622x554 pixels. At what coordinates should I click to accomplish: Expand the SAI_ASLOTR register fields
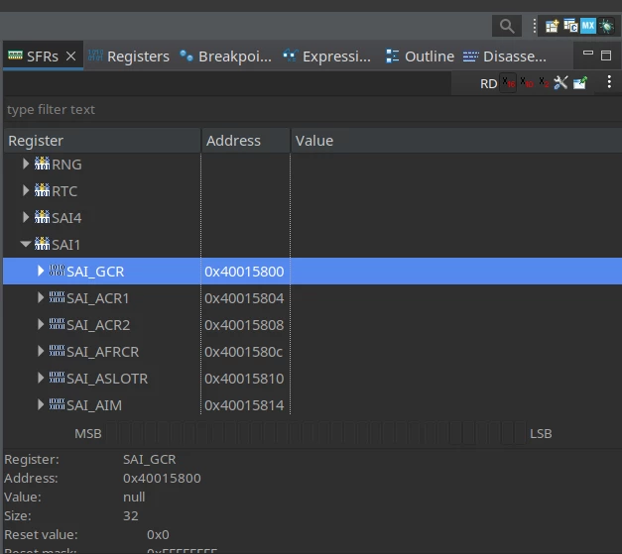click(41, 378)
